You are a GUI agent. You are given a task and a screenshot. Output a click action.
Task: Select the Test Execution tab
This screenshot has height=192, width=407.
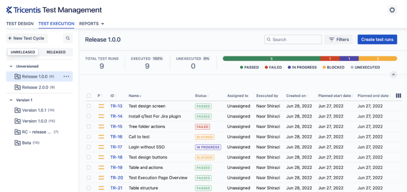pos(56,23)
